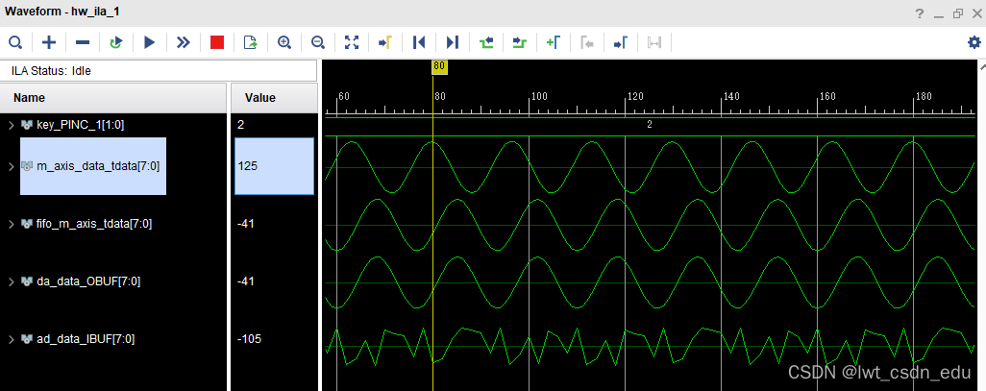Viewport: 986px width, 391px height.
Task: Open waveform settings gear icon
Action: pos(974,42)
